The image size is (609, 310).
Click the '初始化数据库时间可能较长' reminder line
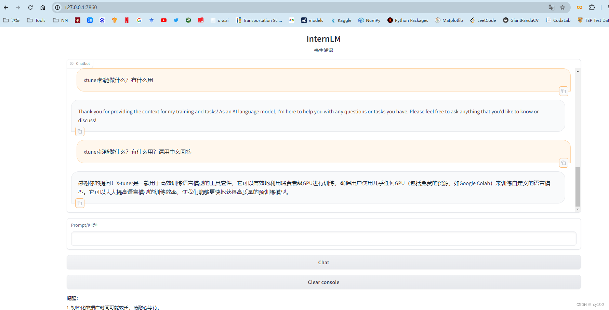pyautogui.click(x=114, y=308)
